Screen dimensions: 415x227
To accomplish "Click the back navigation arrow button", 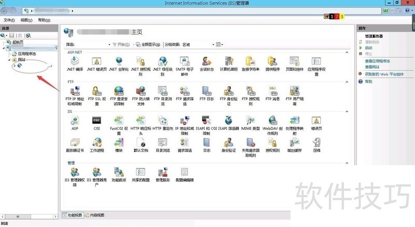I will (x=4, y=11).
